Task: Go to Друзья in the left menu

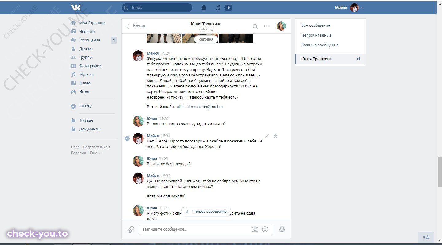Action: pos(86,49)
